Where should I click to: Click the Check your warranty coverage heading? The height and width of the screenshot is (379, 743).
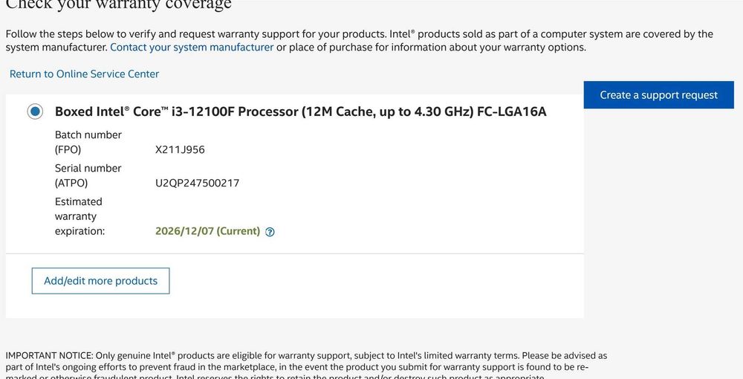(x=119, y=4)
